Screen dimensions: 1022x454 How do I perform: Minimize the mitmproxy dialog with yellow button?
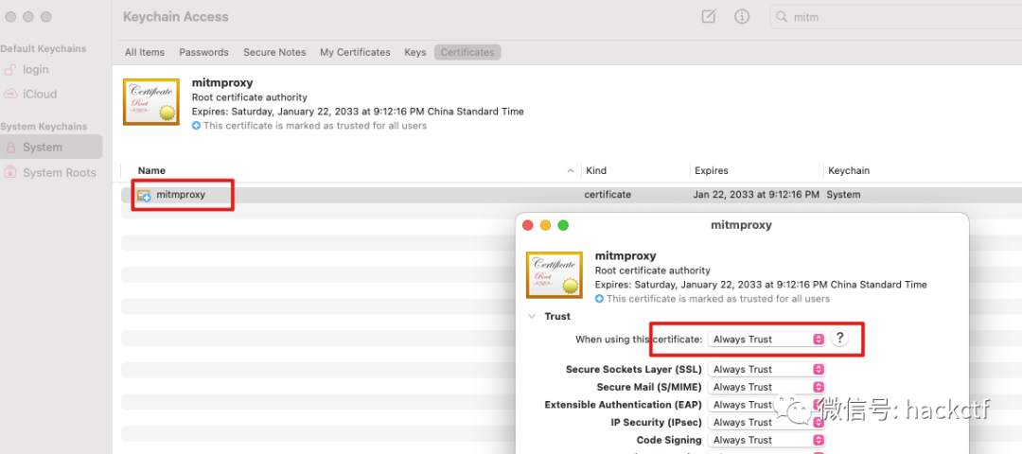[546, 225]
